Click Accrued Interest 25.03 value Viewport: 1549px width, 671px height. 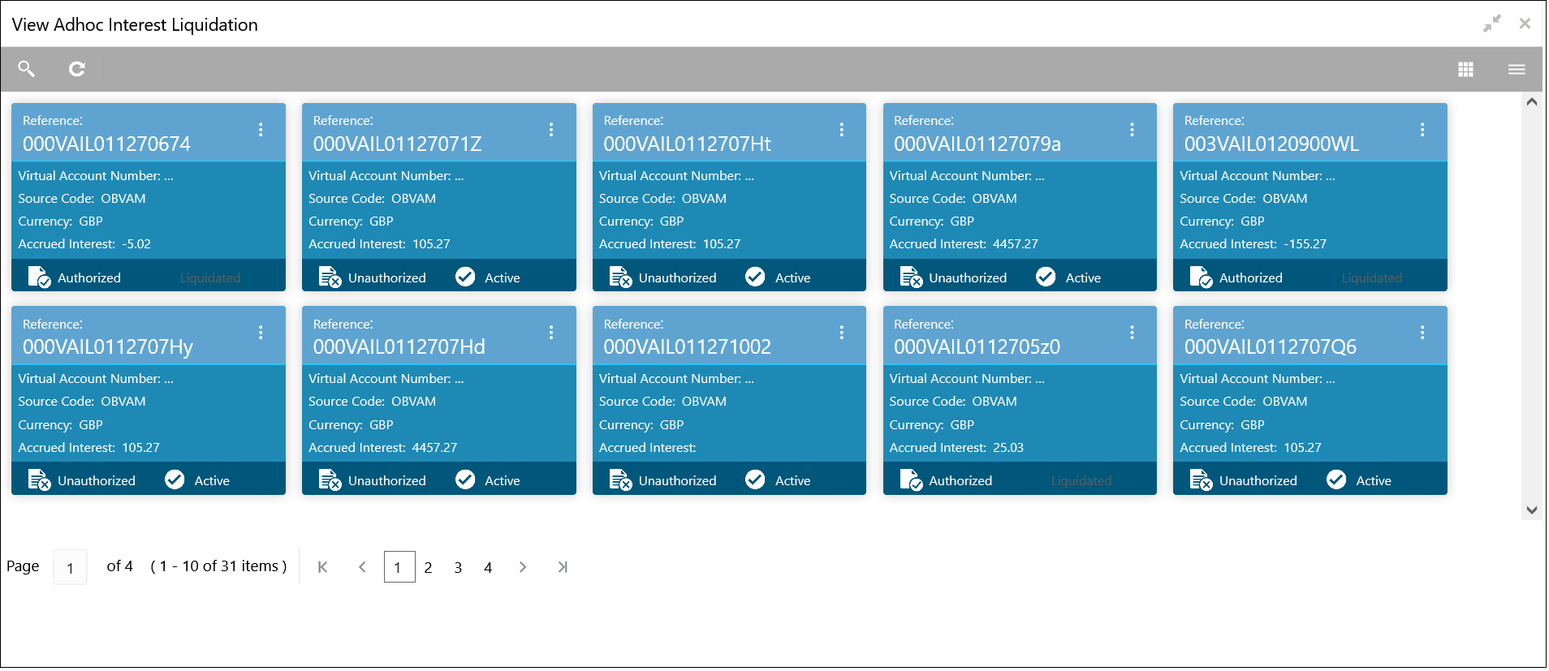coord(1009,448)
